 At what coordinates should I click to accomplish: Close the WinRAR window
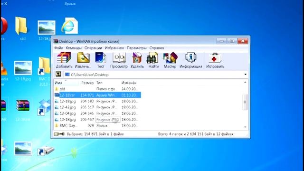(x=243, y=41)
